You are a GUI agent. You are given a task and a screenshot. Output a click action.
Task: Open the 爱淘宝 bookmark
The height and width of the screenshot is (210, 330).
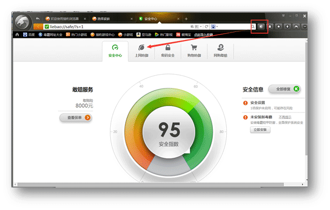point(183,35)
